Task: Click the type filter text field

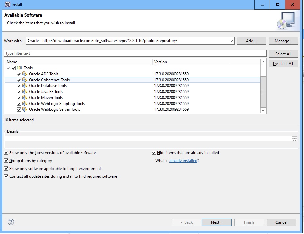Action: tap(135, 53)
